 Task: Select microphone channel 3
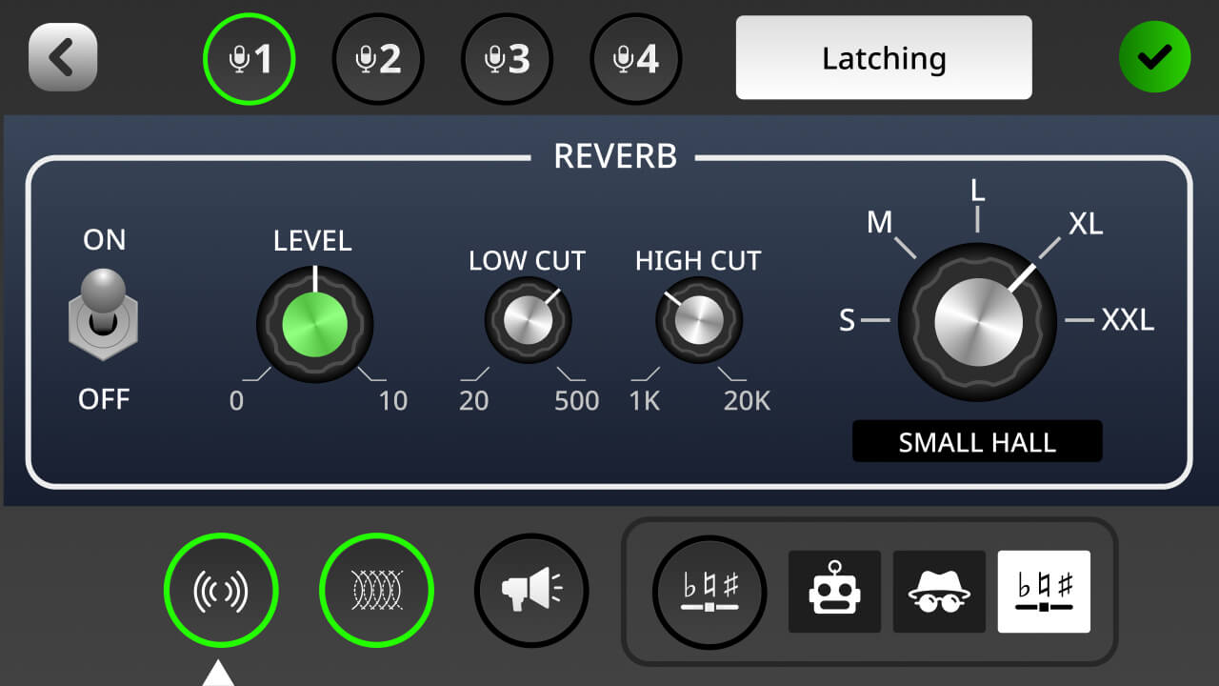506,58
